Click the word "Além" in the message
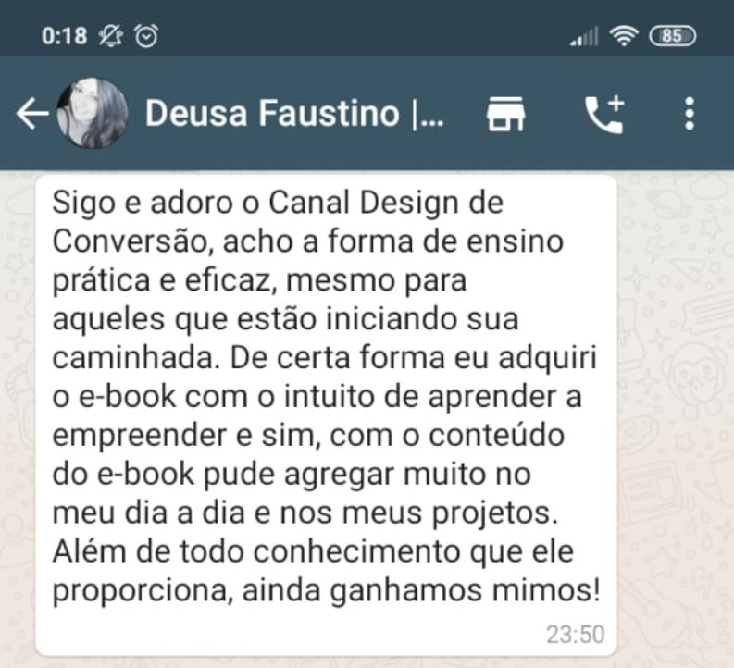This screenshot has width=734, height=668. (89, 551)
